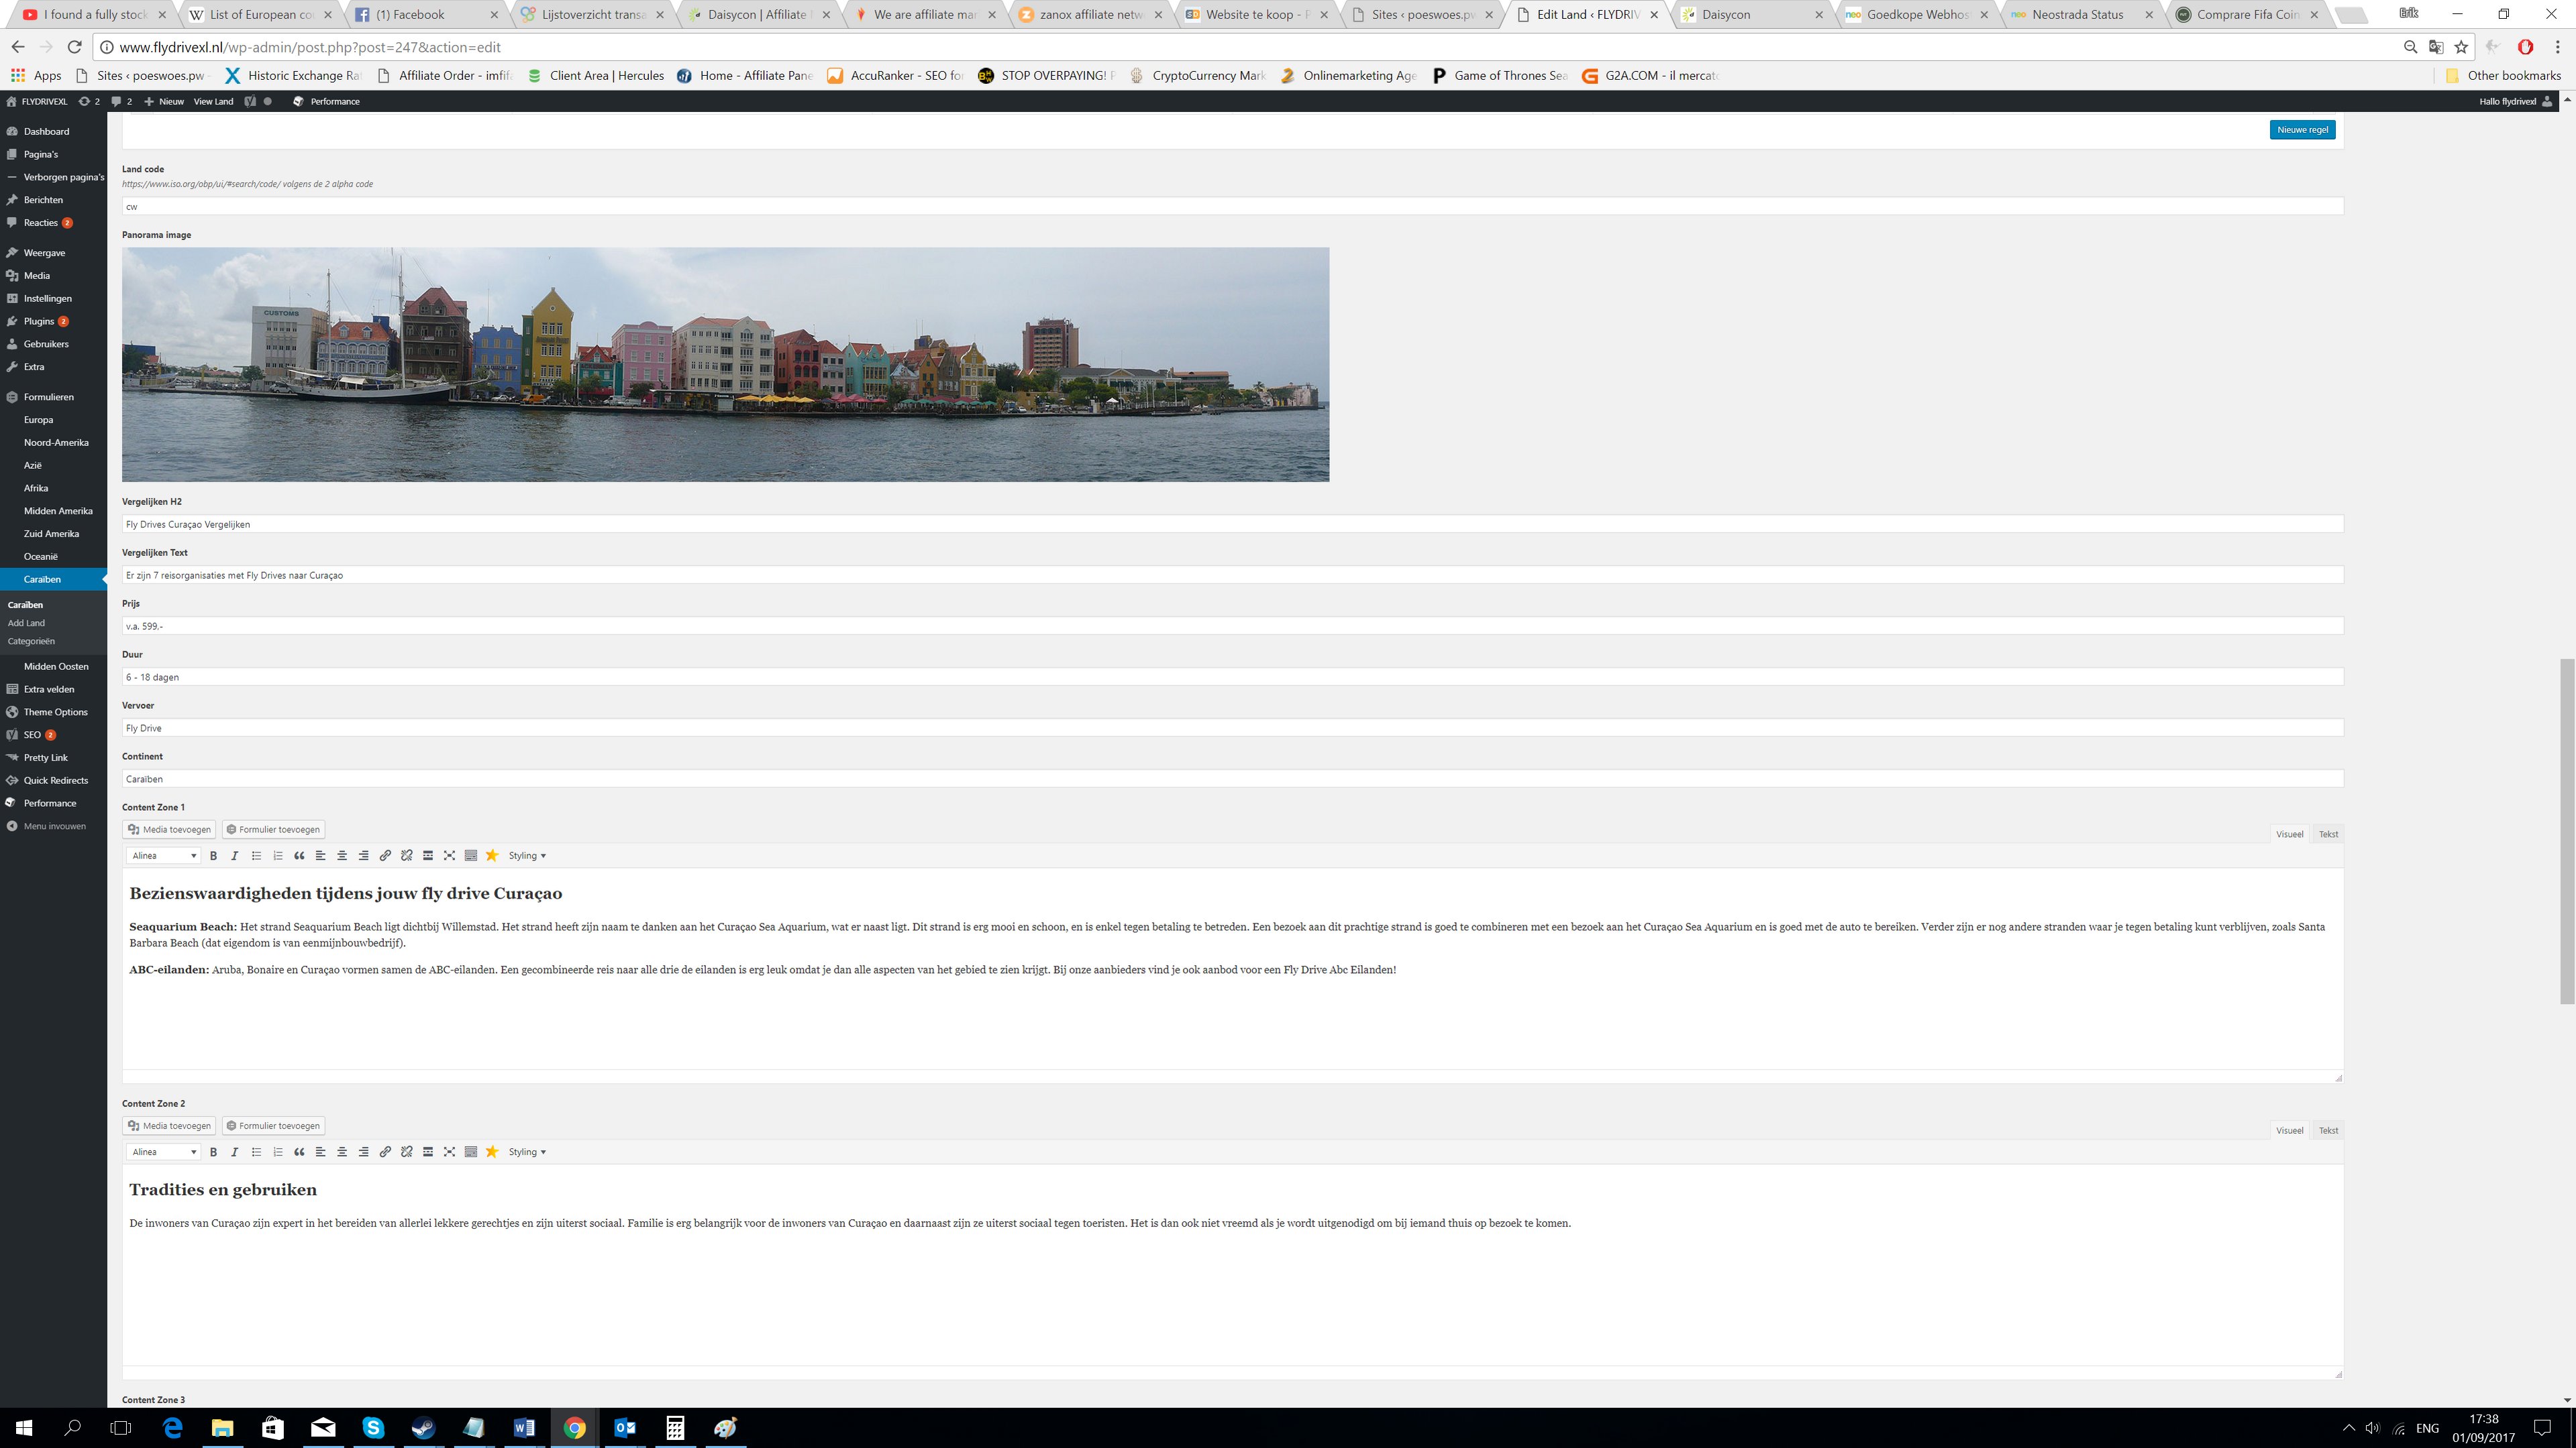Open Other bookmarks folder
2576x1448 pixels.
click(x=2502, y=76)
